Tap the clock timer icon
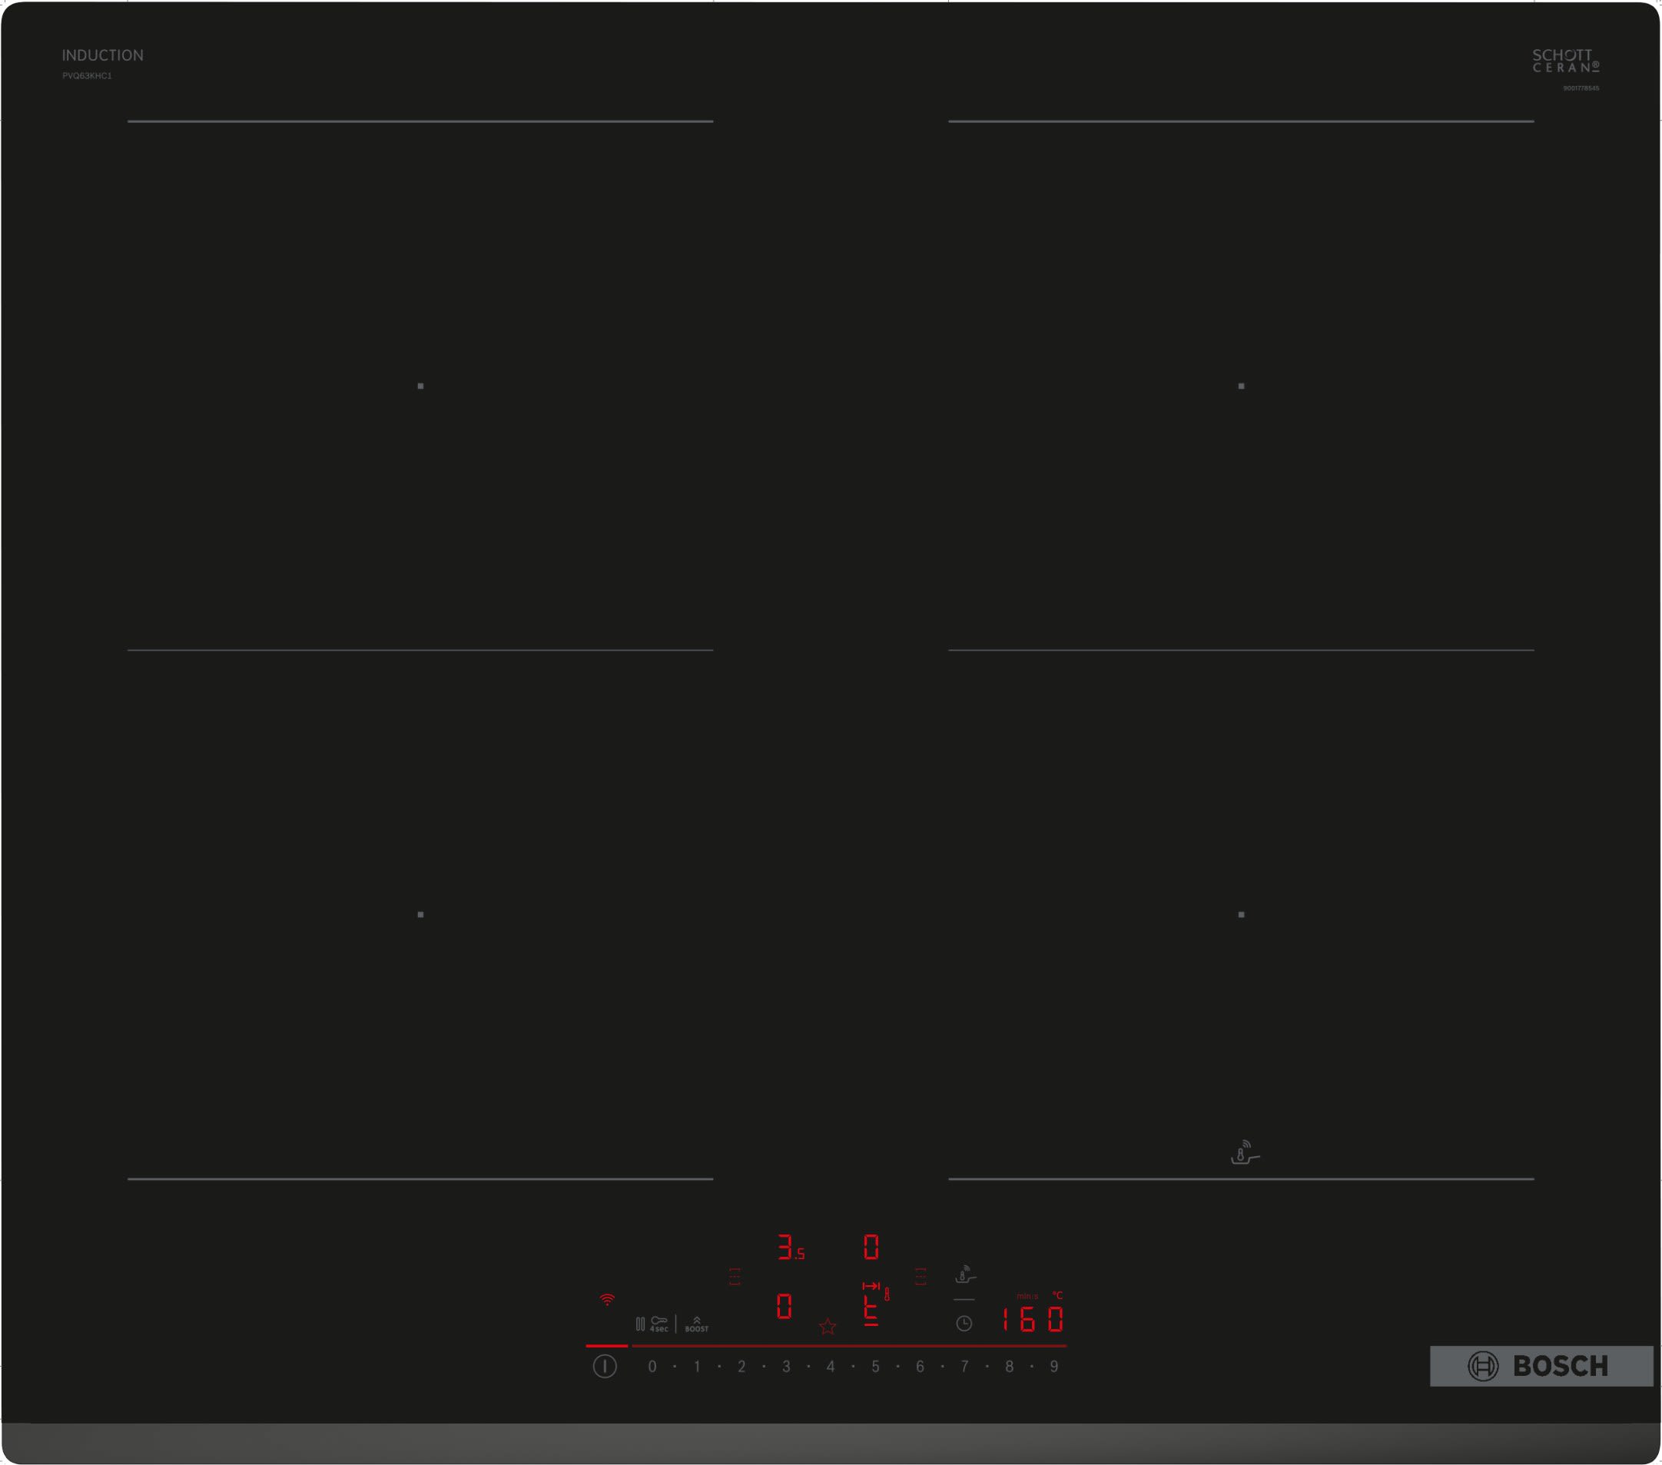Image resolution: width=1662 pixels, height=1465 pixels. [x=964, y=1324]
